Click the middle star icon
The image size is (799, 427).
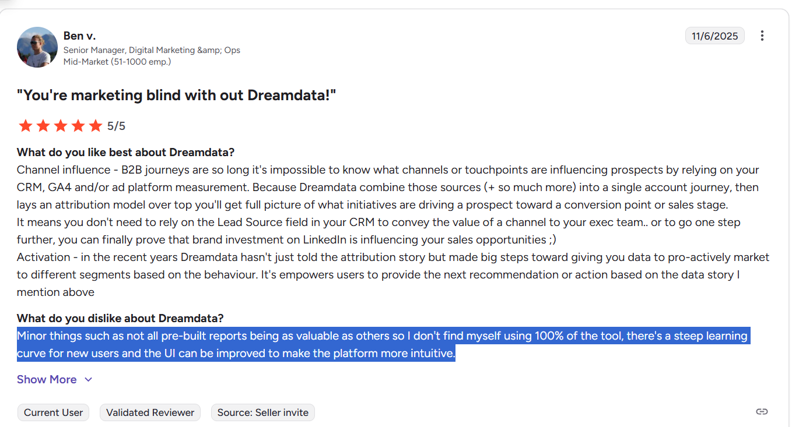pyautogui.click(x=60, y=125)
